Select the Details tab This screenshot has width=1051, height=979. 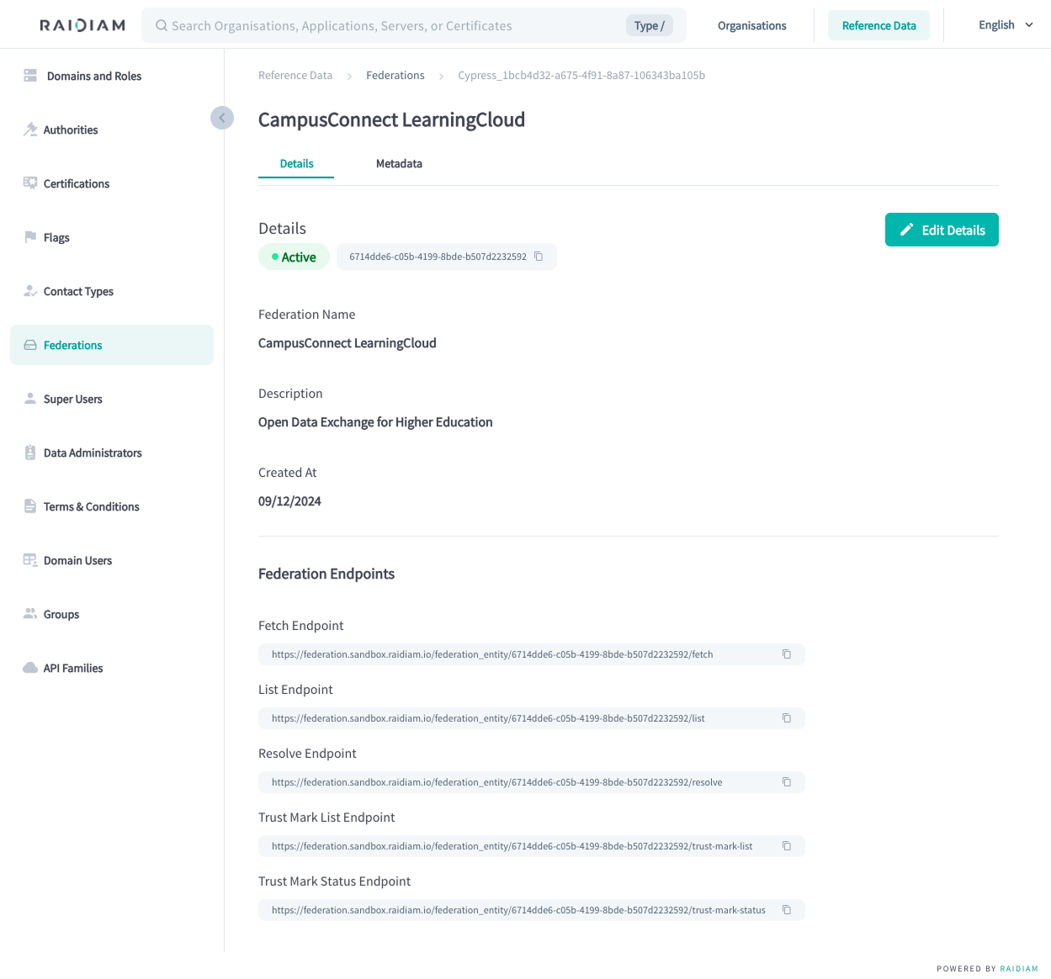coord(296,164)
